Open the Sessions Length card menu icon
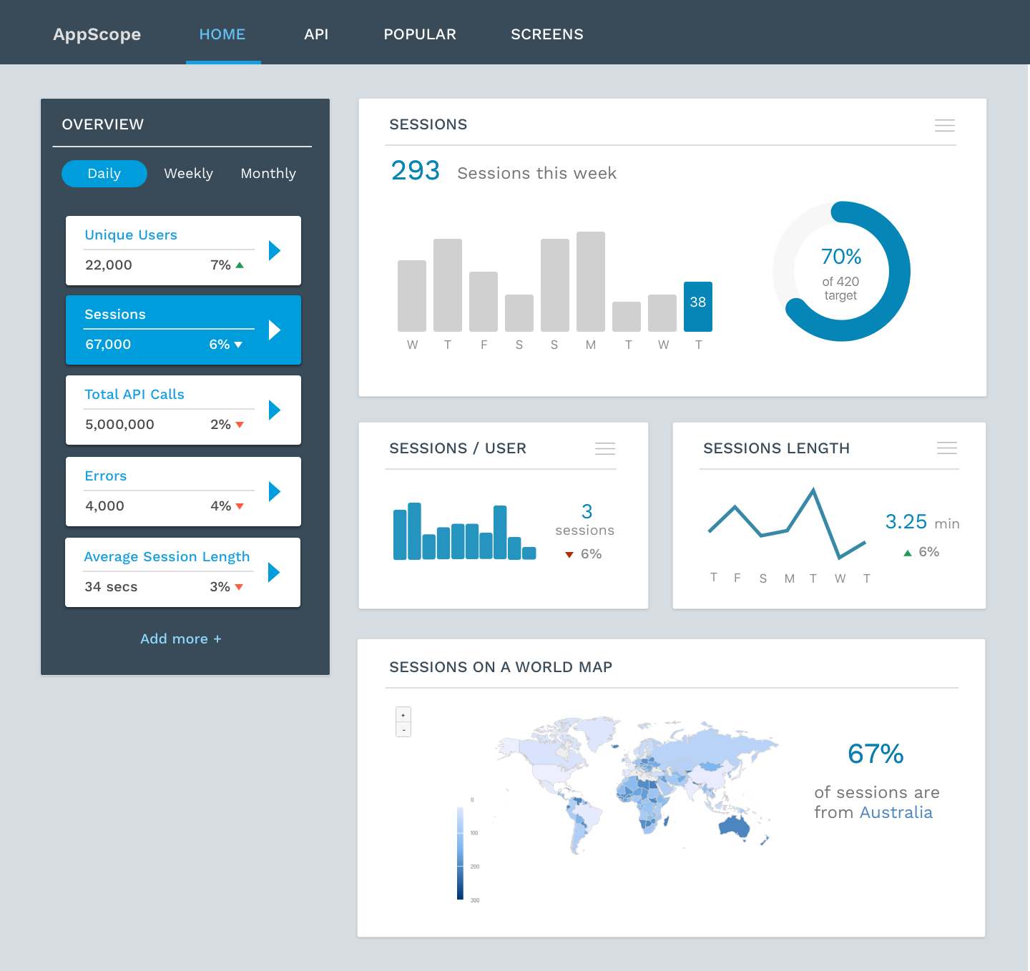The height and width of the screenshot is (971, 1030). pos(946,448)
